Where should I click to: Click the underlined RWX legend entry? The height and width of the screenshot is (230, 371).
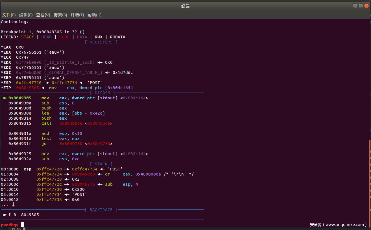coord(99,37)
